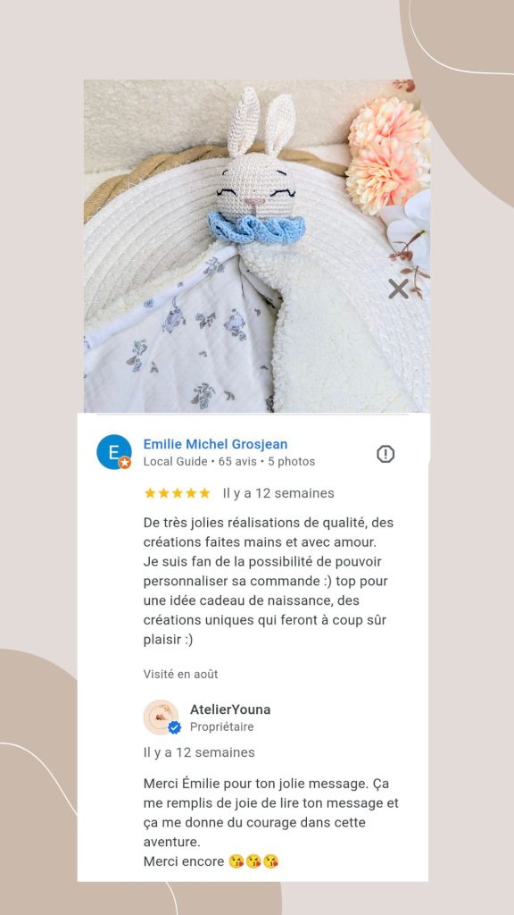Image resolution: width=514 pixels, height=915 pixels.
Task: Report the review via exclamation flag icon
Action: 385,454
